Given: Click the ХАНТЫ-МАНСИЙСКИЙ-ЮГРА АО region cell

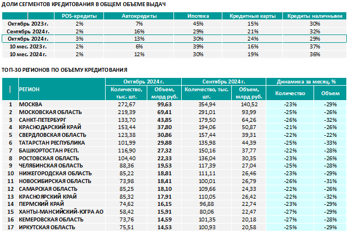Looking at the screenshot, I should 62,212.
